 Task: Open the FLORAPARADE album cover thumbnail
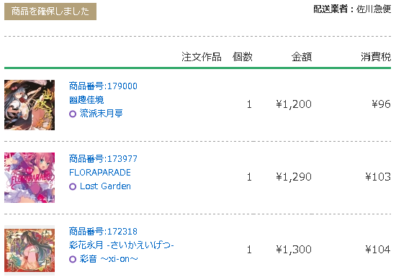(30, 178)
